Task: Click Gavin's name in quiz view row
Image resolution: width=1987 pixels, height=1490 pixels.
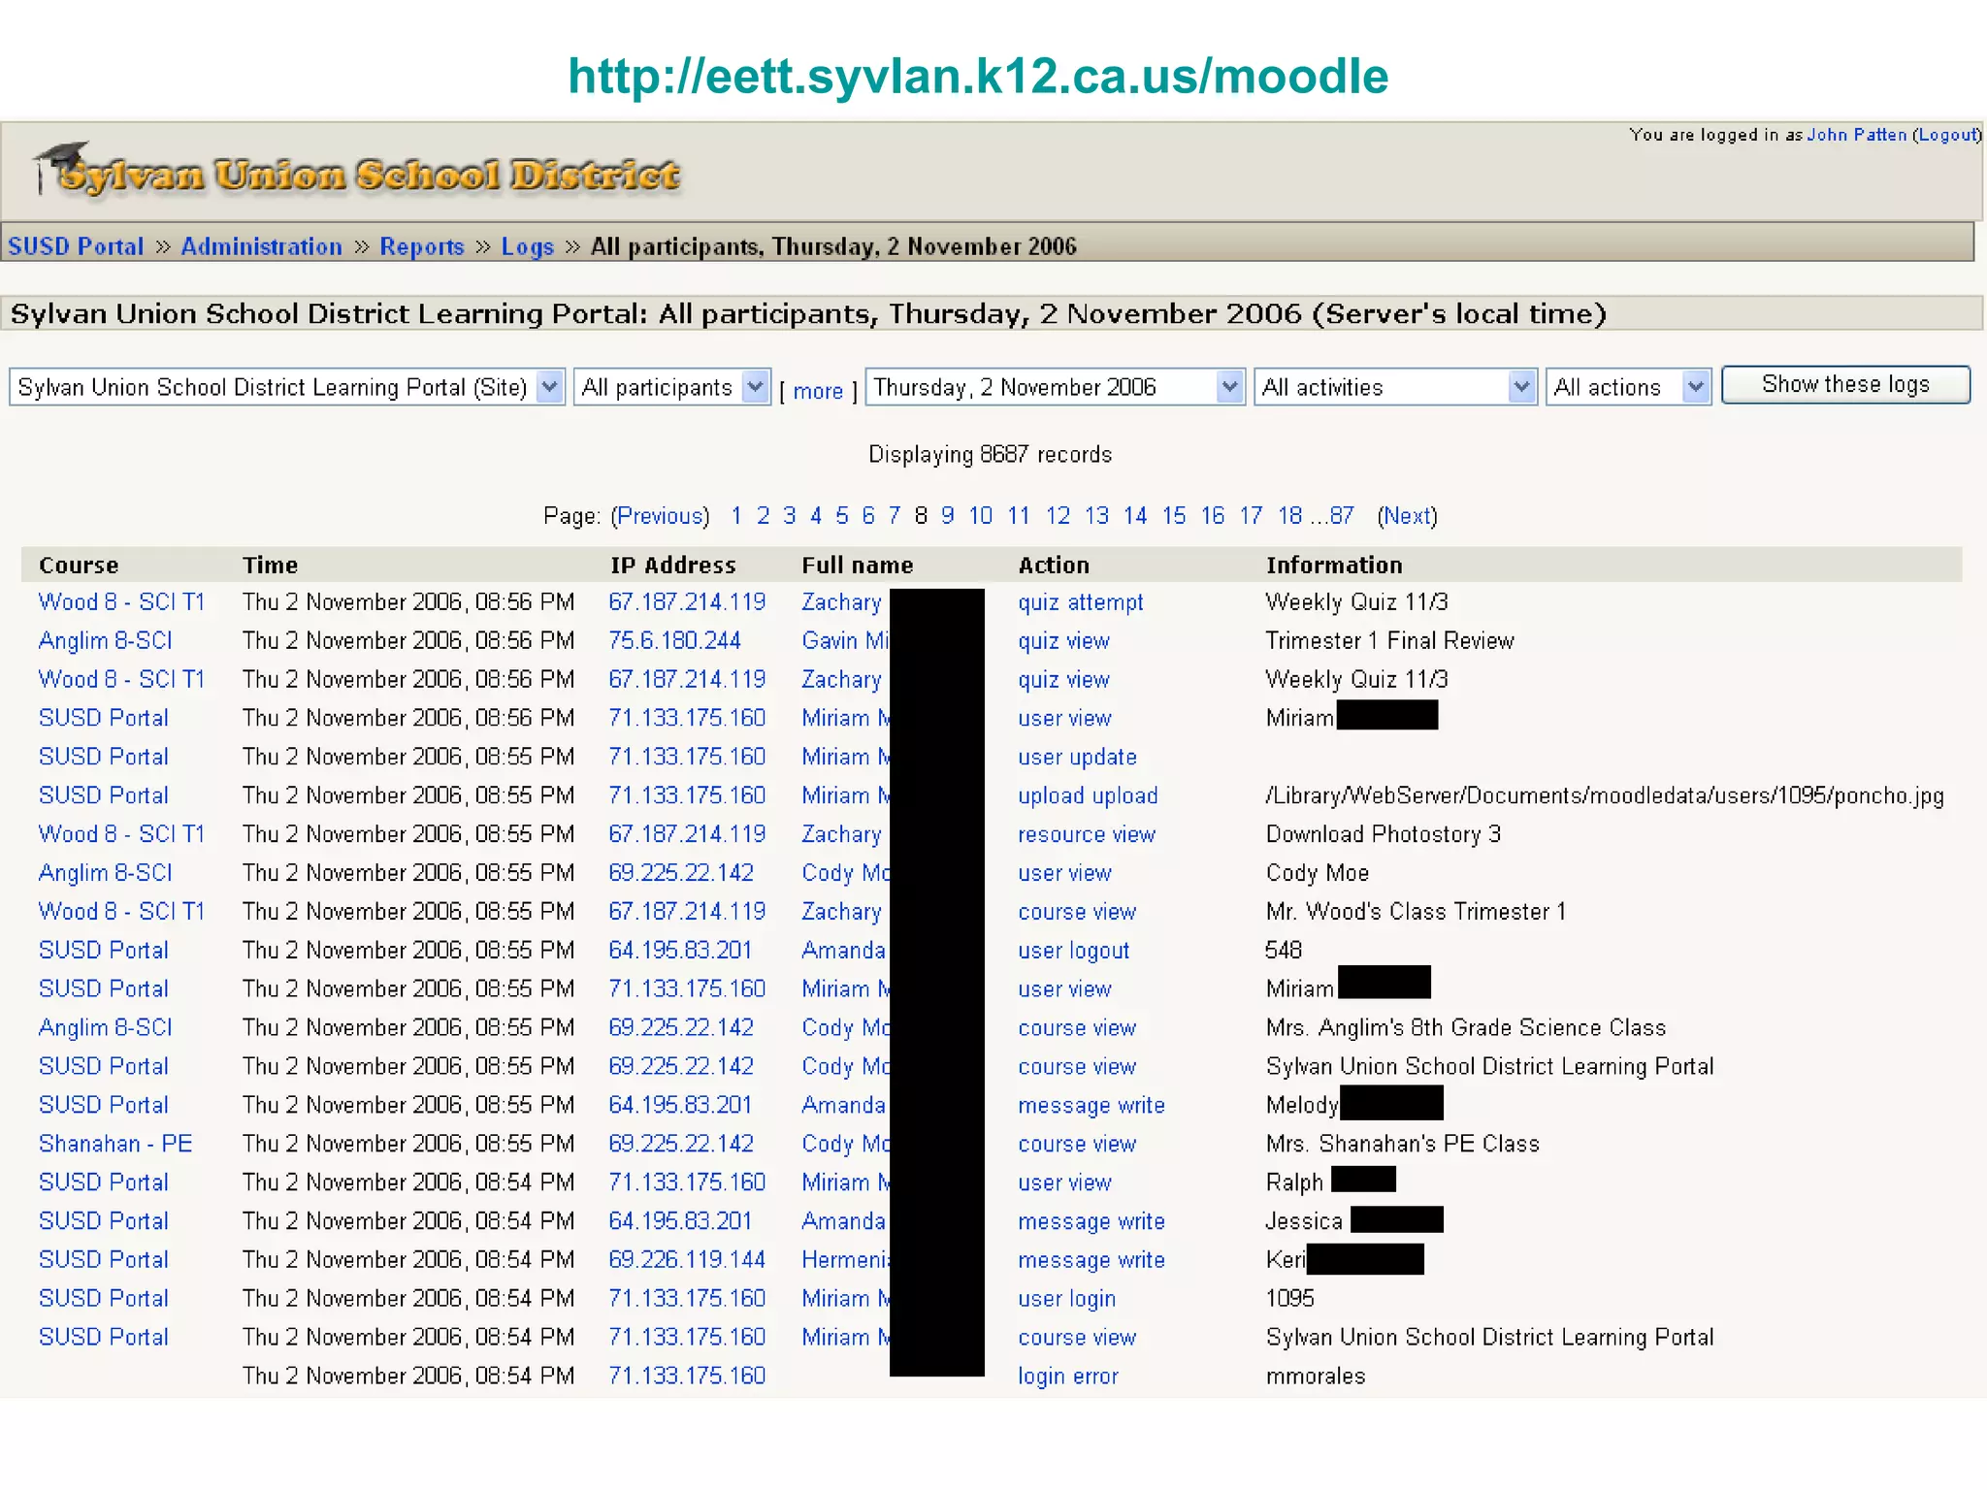Action: tap(845, 640)
